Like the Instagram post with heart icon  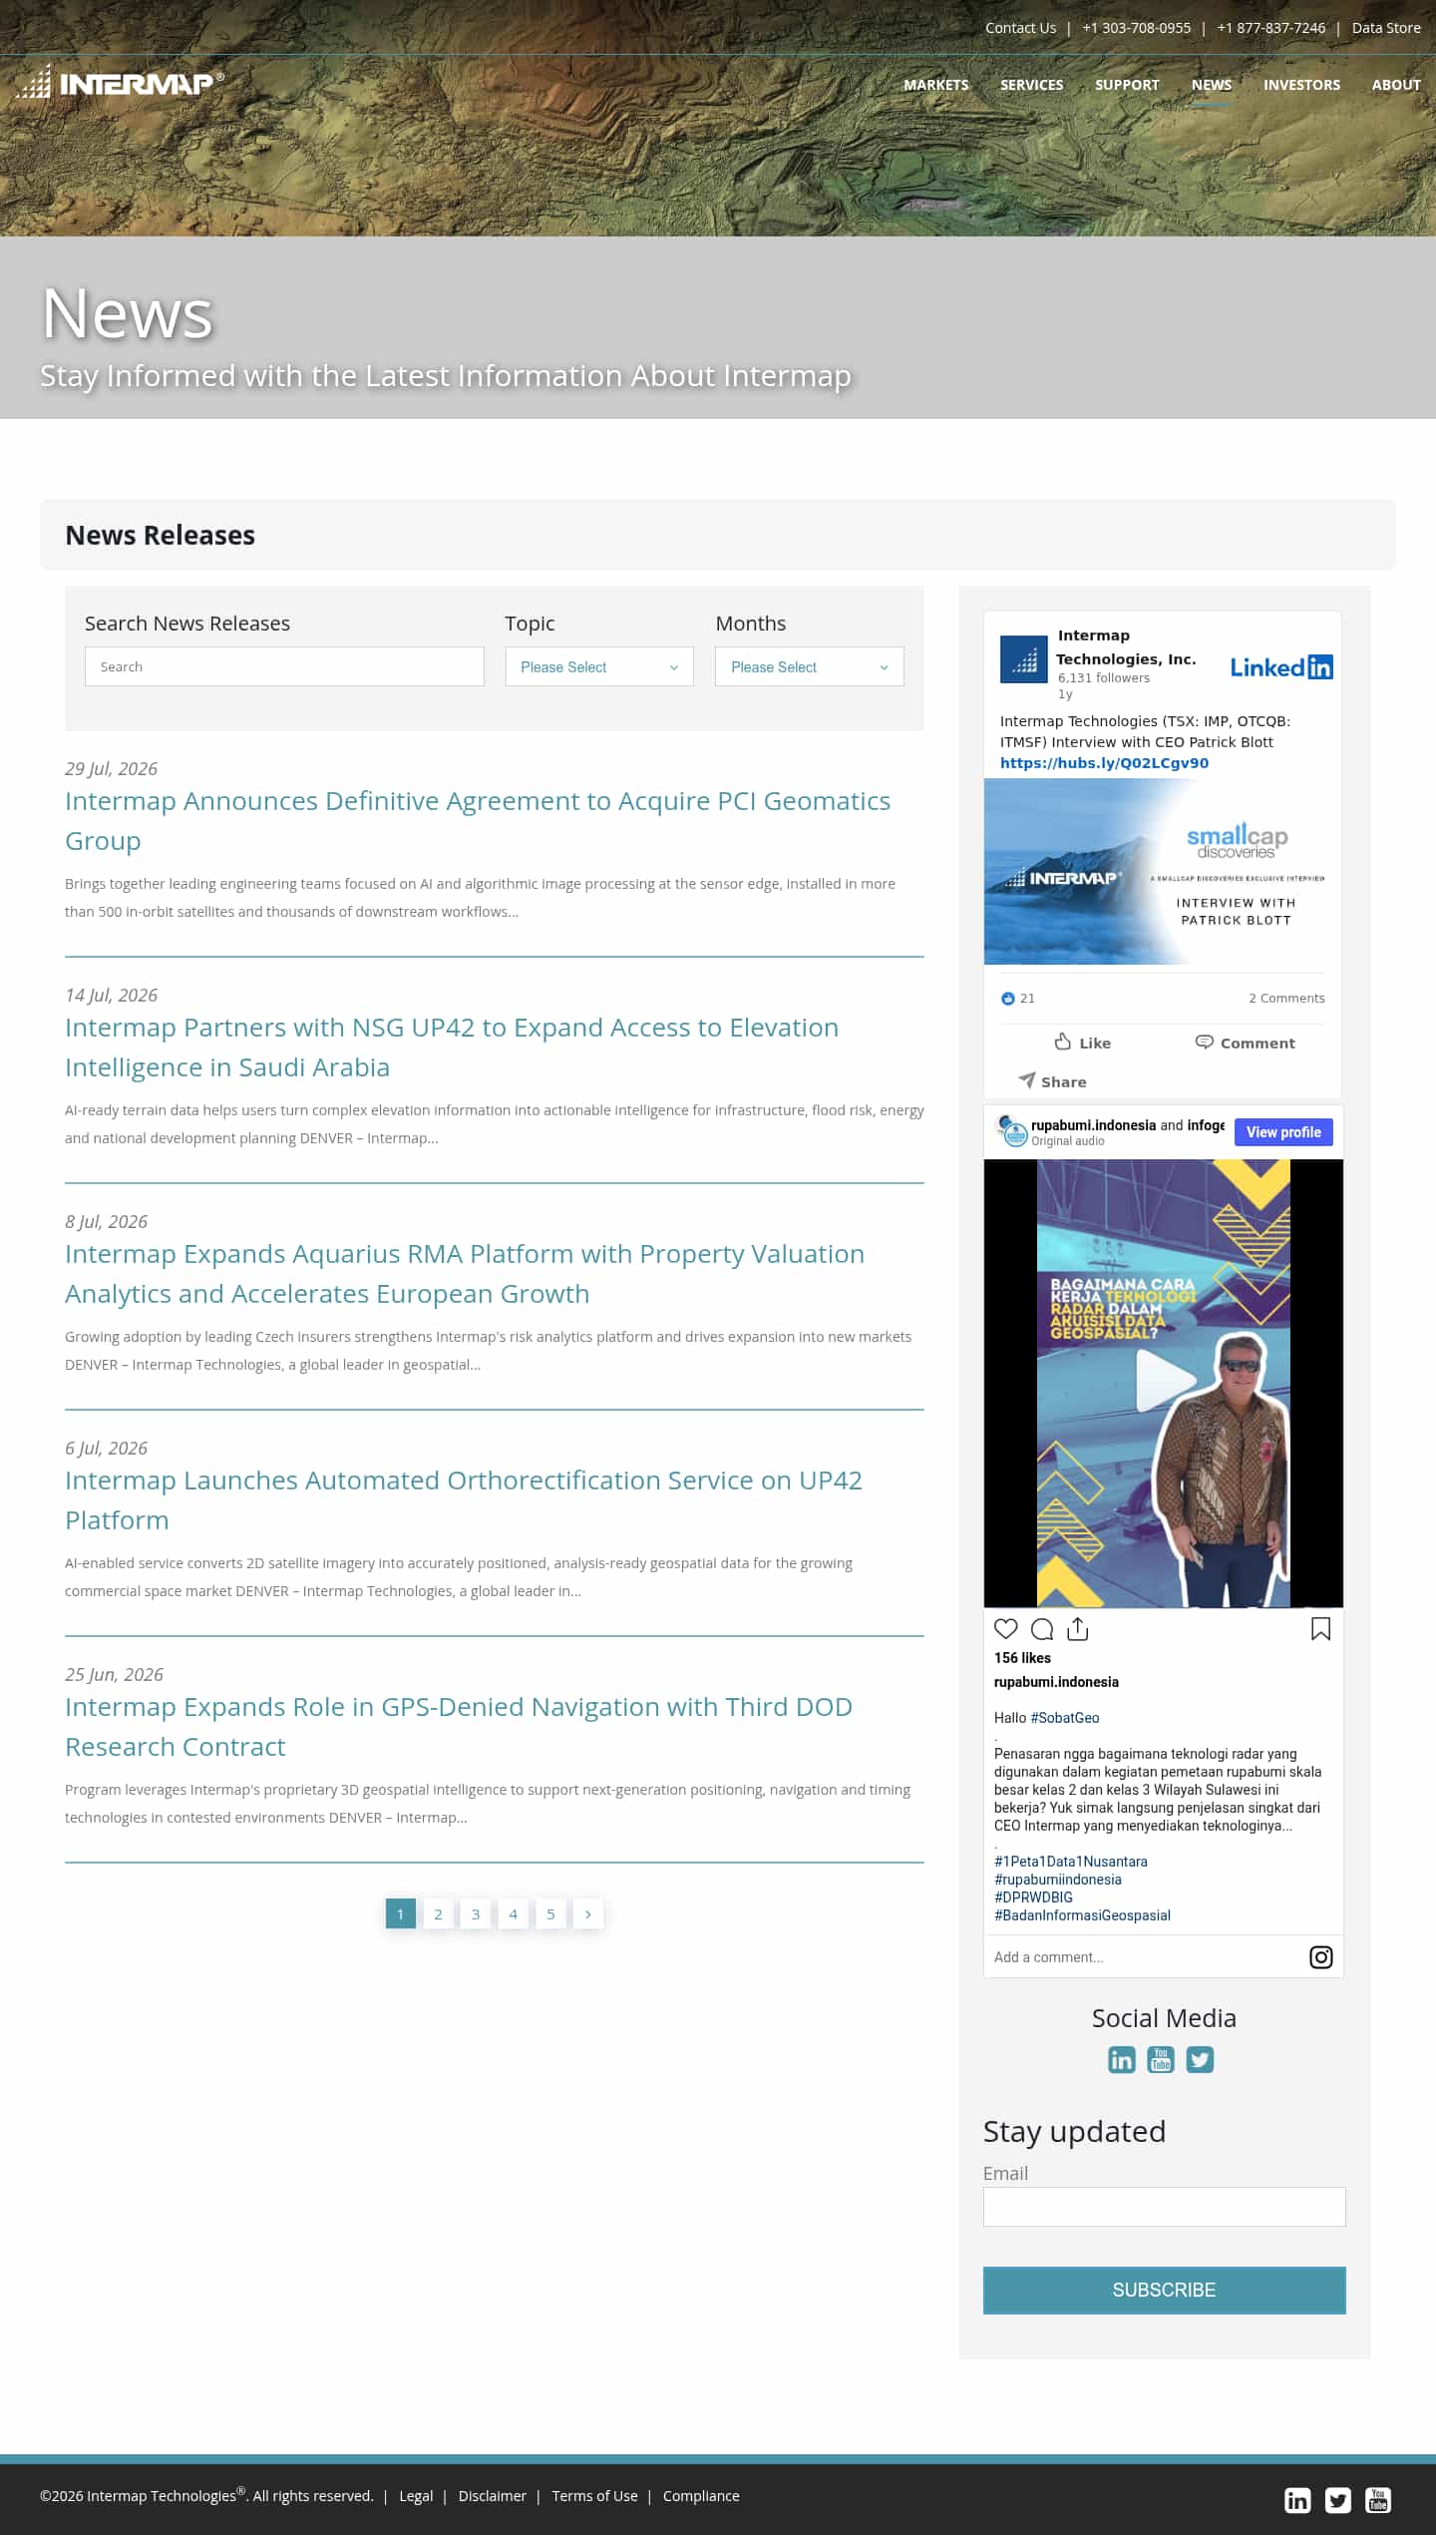(1006, 1629)
